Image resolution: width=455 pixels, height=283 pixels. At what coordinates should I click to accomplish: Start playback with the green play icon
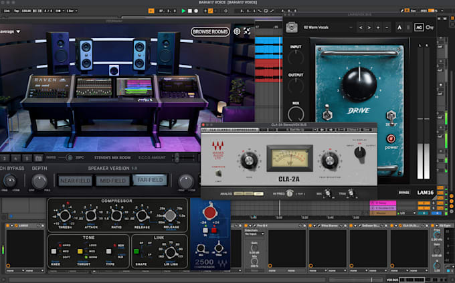coord(183,11)
